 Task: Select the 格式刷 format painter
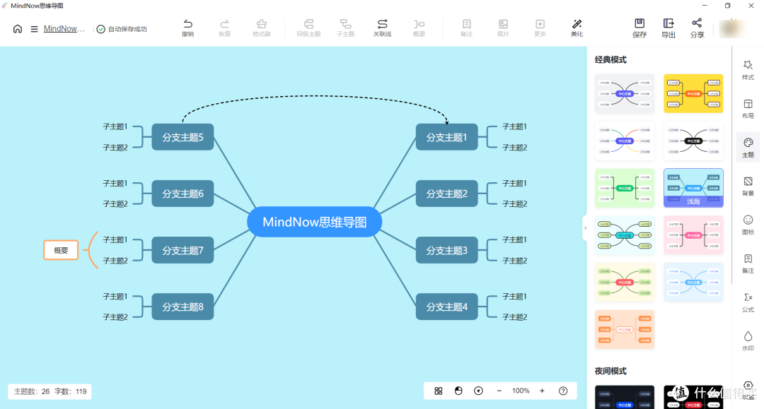(262, 28)
